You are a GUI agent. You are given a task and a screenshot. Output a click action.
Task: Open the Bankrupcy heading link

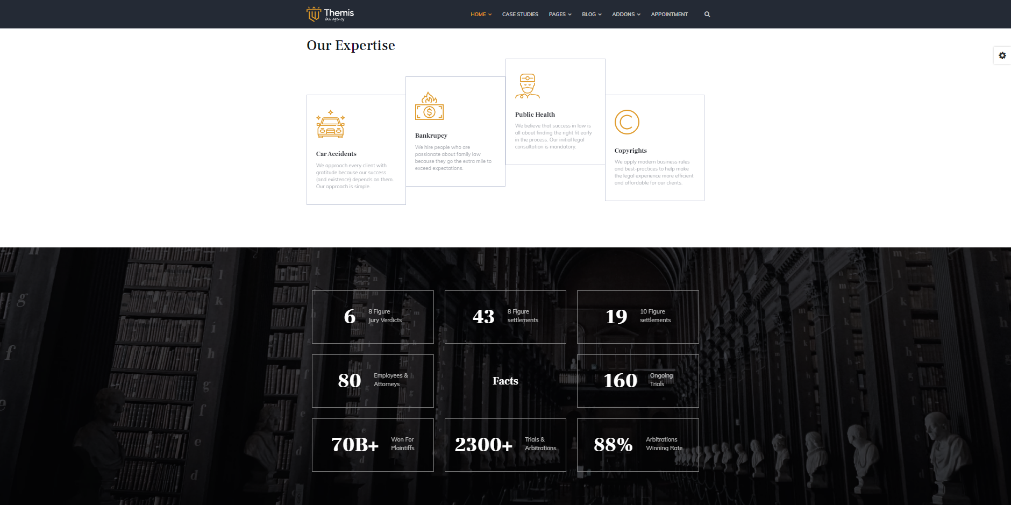[431, 136]
